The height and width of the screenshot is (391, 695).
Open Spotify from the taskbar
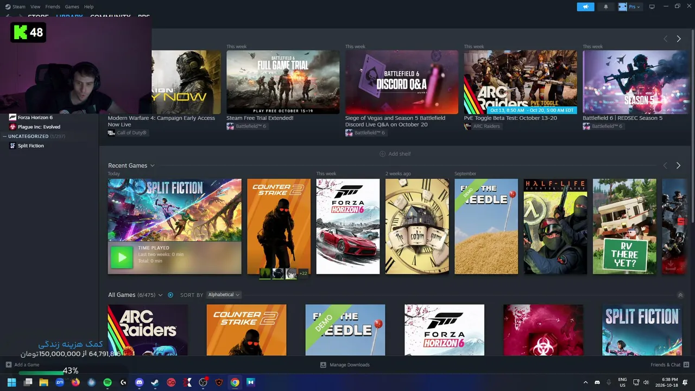[x=108, y=382]
